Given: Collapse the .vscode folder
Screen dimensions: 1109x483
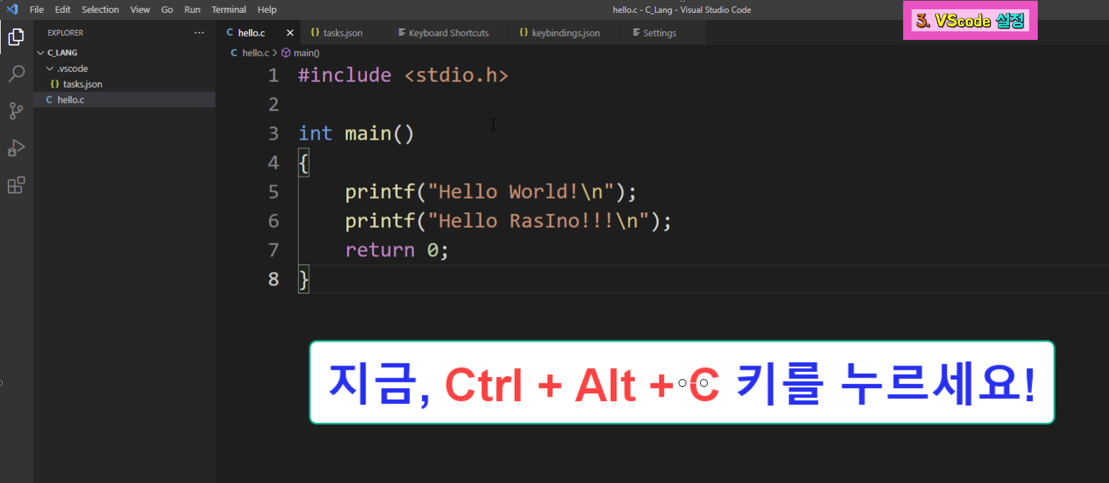Looking at the screenshot, I should 49,68.
